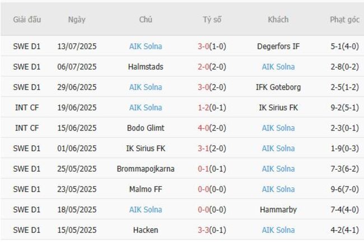Click IK Sirius FK in the Chú column

point(146,148)
